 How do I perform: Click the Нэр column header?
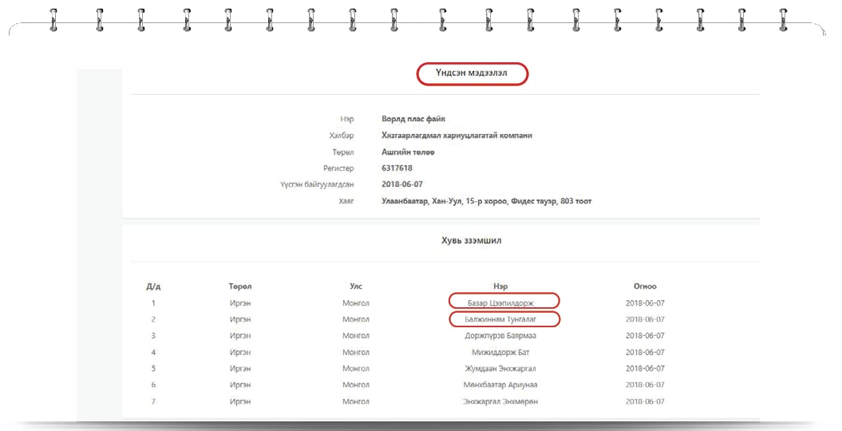click(500, 286)
